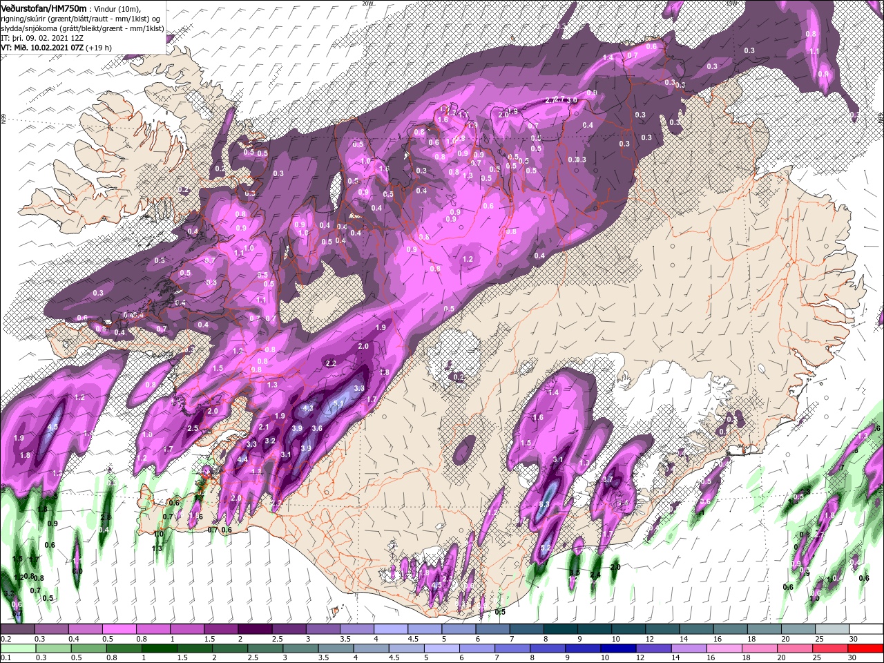Pick lower legend swatch between 5 and 6
The height and width of the screenshot is (663, 884).
tap(443, 648)
